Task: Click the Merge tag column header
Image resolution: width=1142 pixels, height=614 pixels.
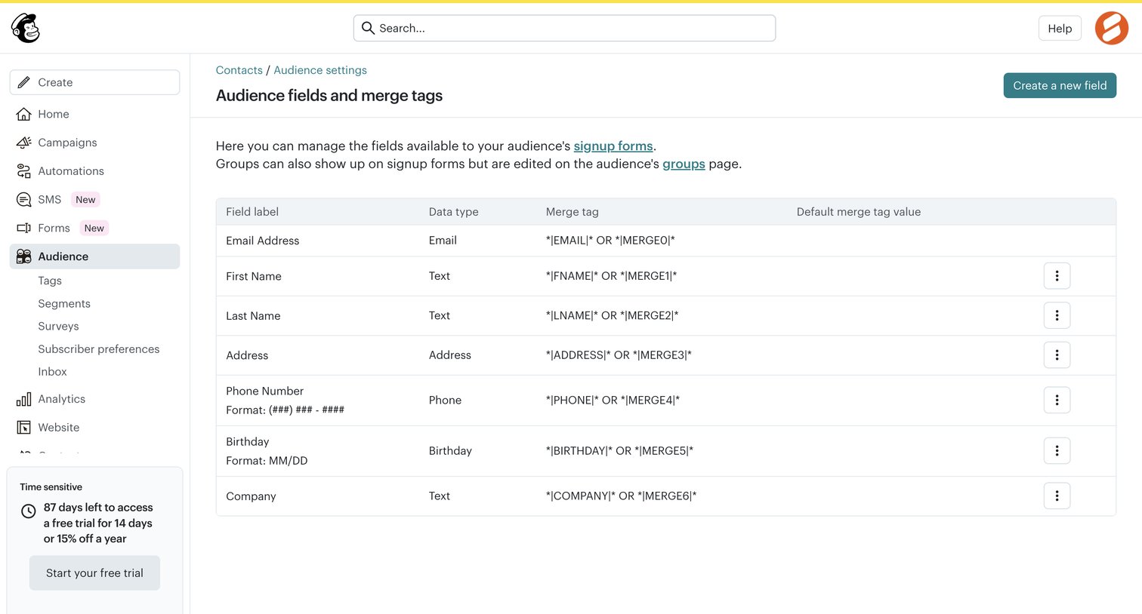Action: [573, 212]
